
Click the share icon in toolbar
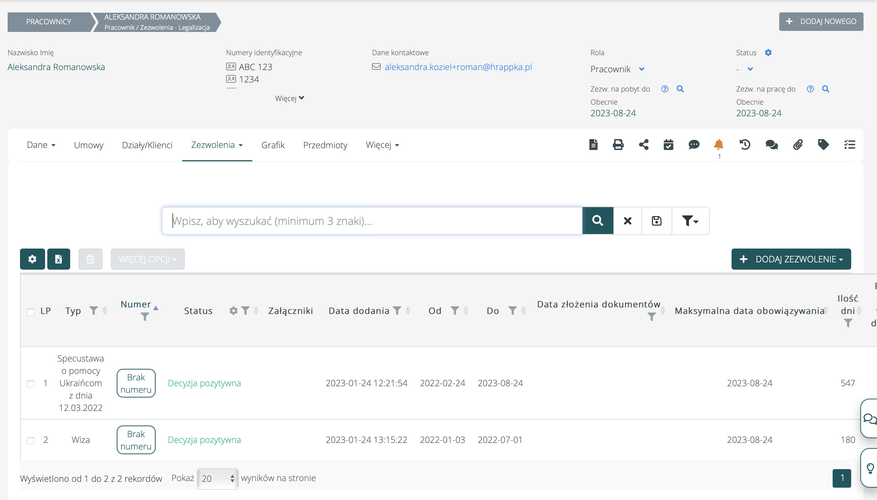click(644, 145)
